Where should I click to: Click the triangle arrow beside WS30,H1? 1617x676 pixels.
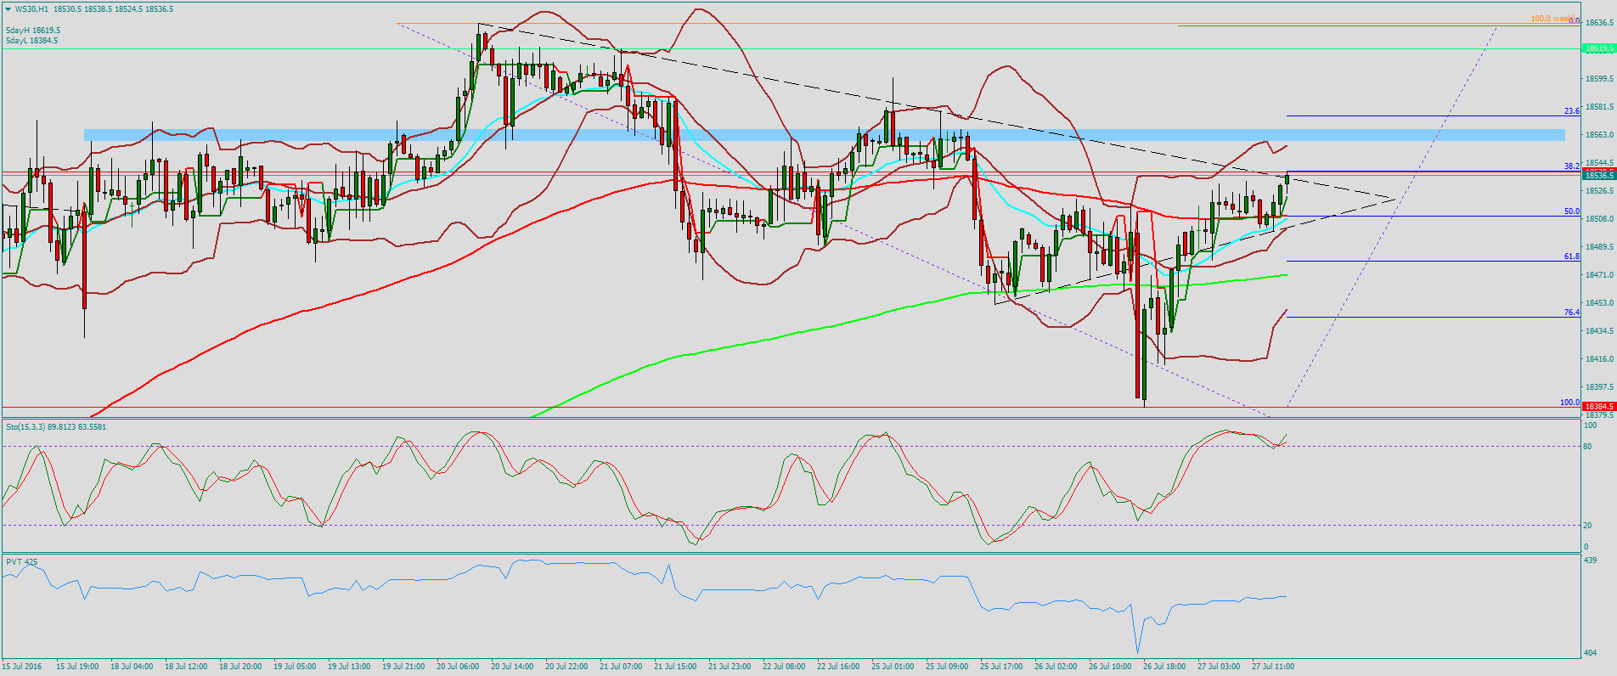pos(8,9)
